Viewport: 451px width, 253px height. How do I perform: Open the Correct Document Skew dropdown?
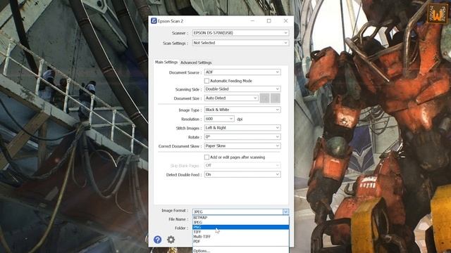tap(242, 145)
